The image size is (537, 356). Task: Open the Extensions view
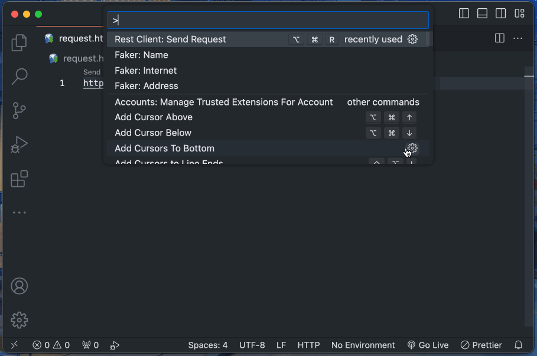coord(19,178)
